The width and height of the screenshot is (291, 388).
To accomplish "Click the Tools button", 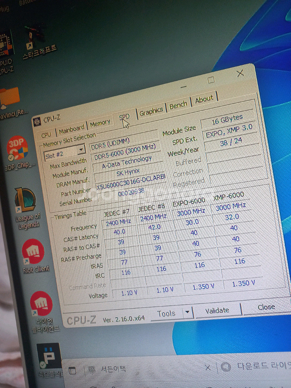I will pyautogui.click(x=166, y=314).
